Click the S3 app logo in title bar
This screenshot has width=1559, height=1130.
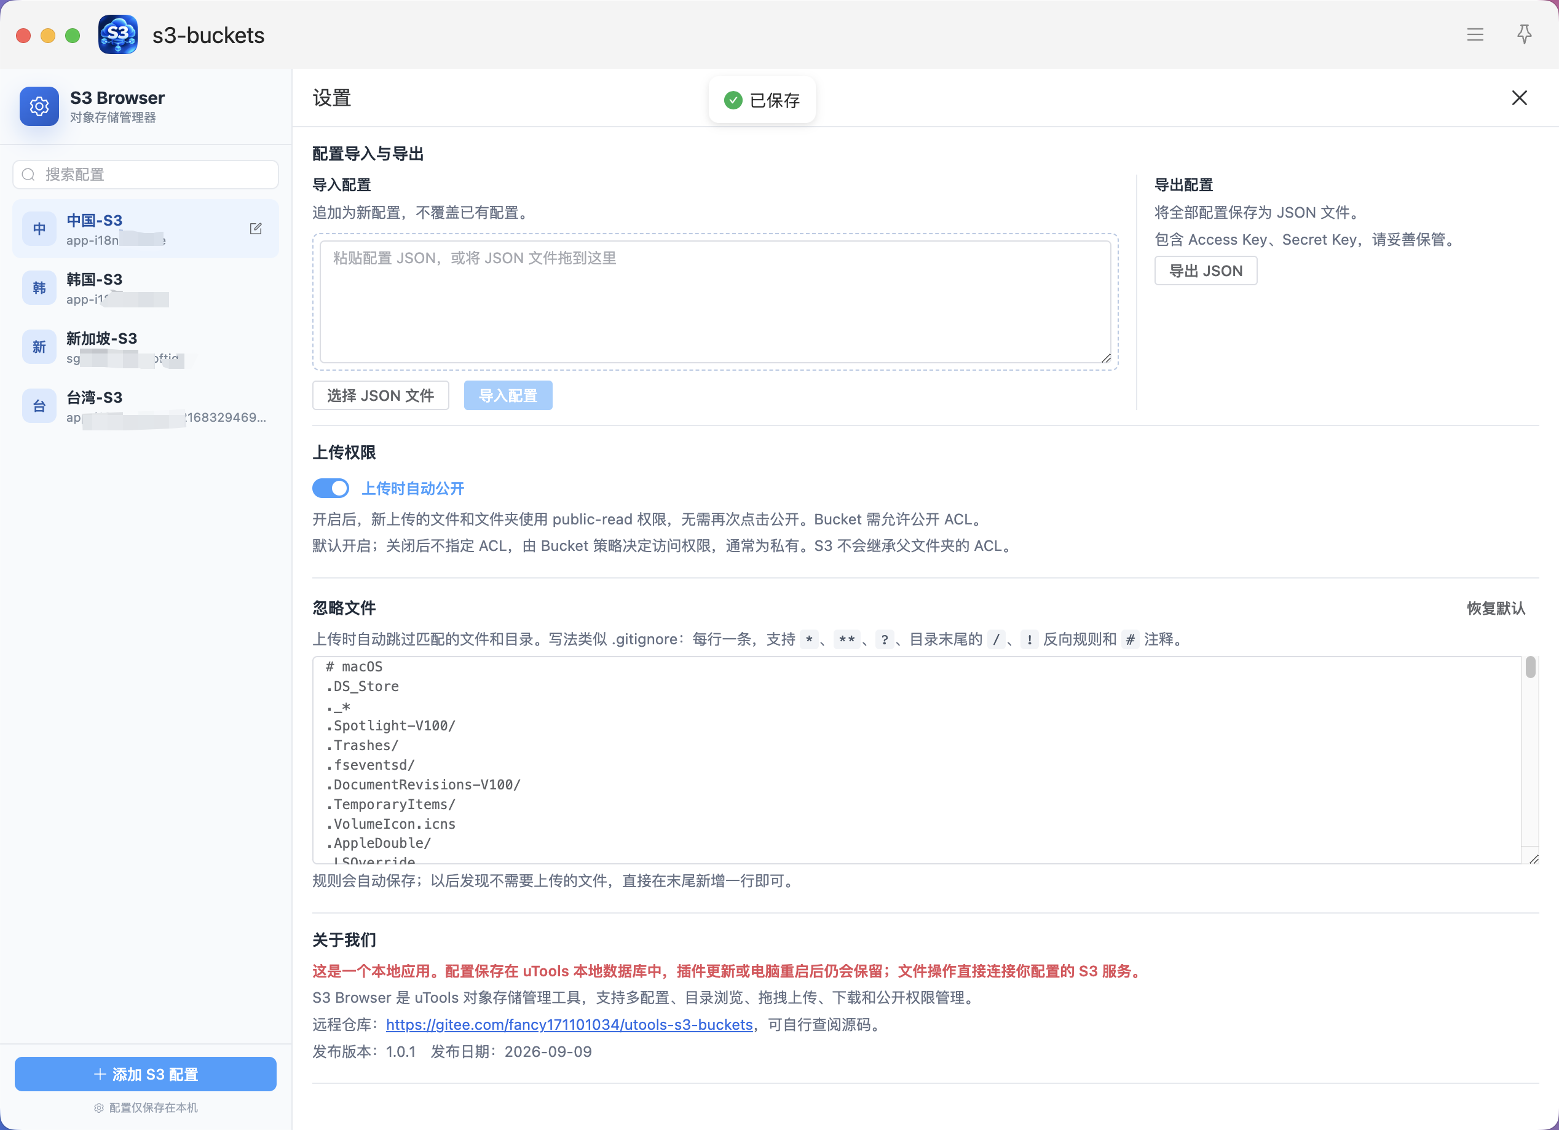(117, 34)
